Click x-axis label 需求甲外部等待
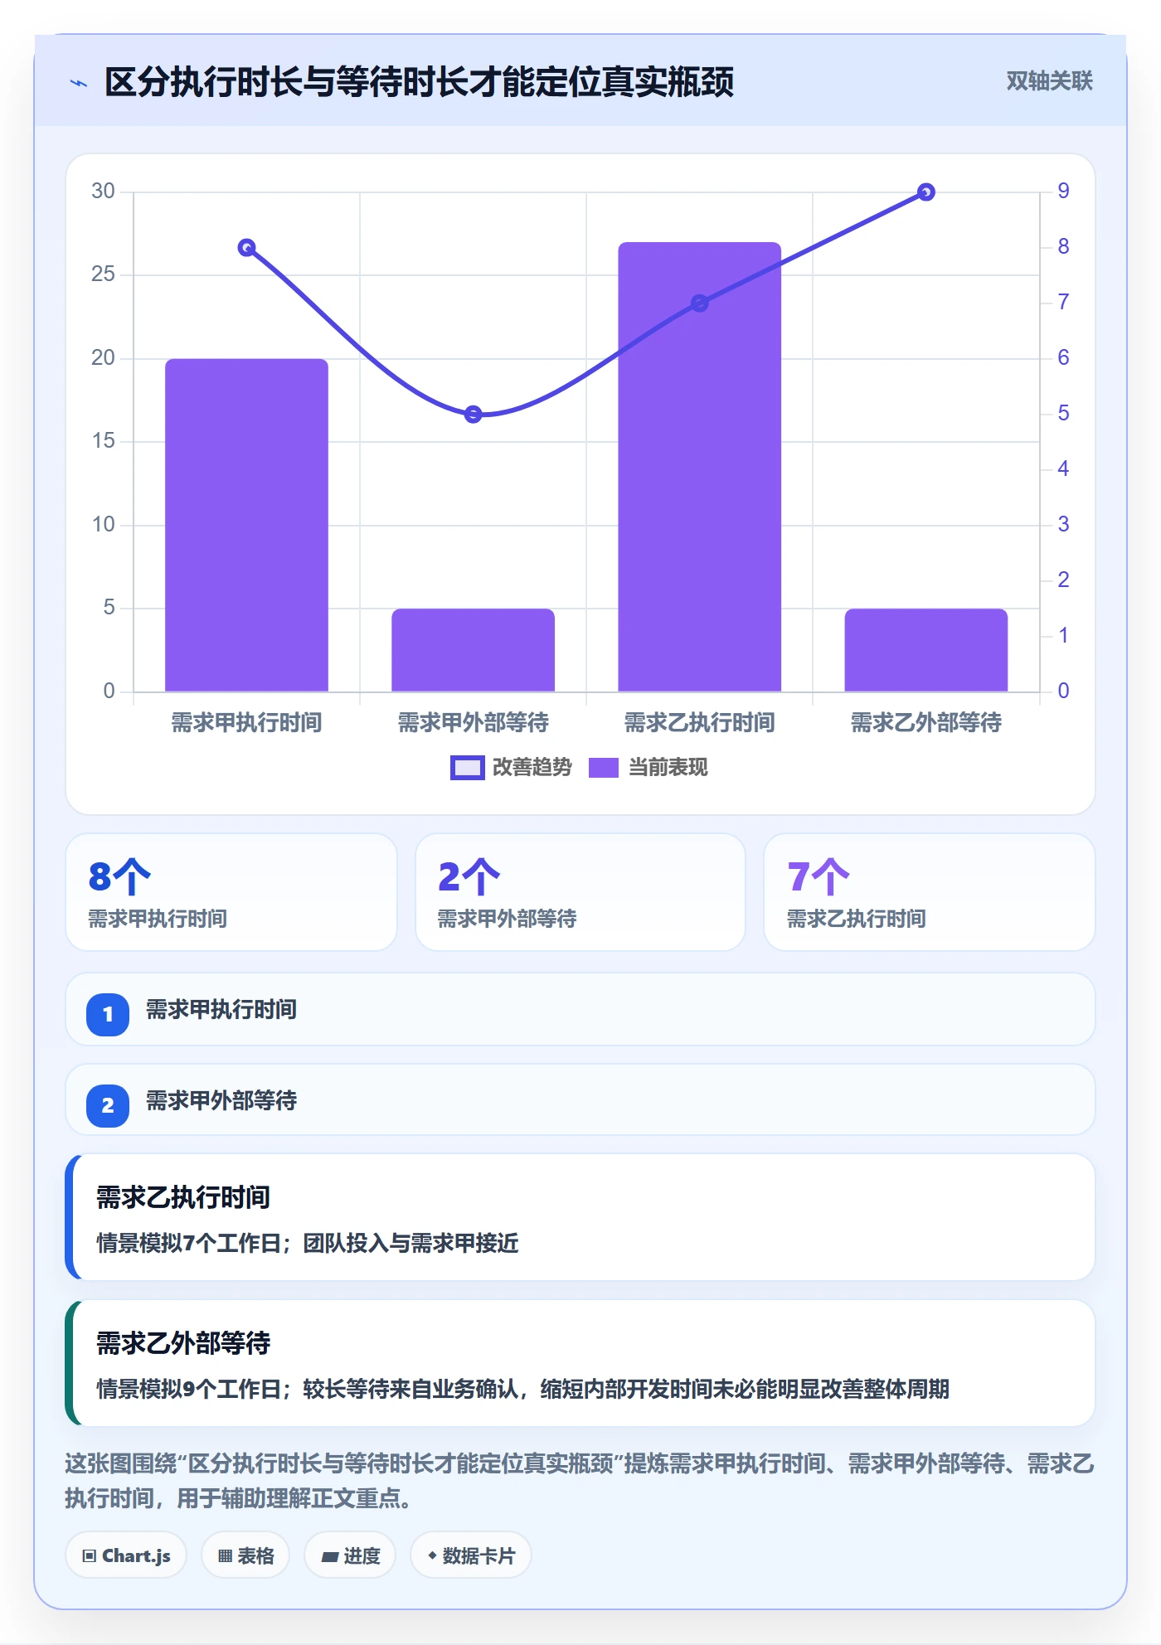This screenshot has width=1161, height=1645. (473, 723)
